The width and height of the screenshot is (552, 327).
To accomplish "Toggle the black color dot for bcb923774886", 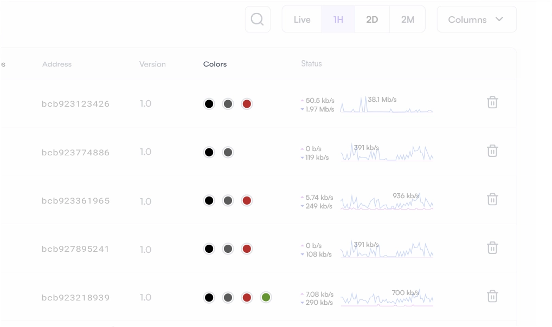I will coord(209,152).
